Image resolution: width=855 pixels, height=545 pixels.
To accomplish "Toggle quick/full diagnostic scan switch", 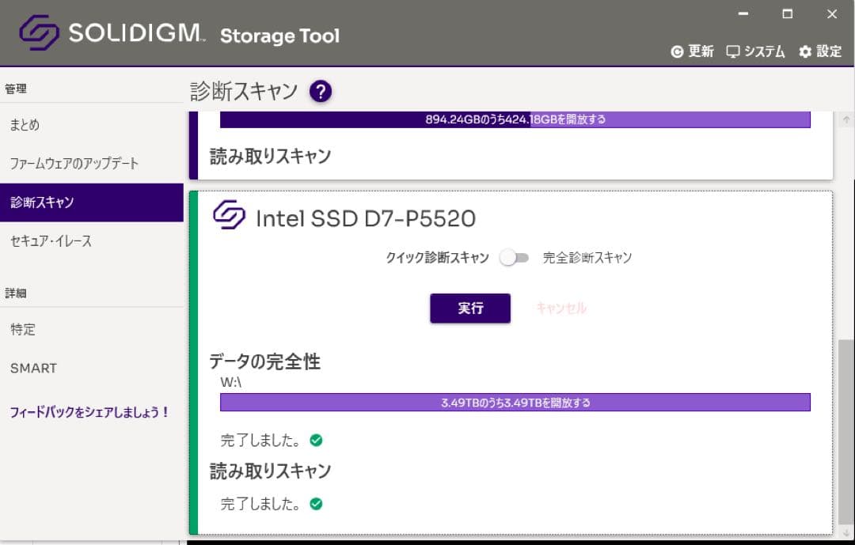I will [x=515, y=258].
